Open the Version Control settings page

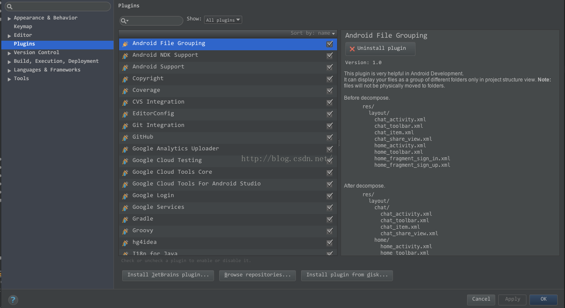[36, 52]
